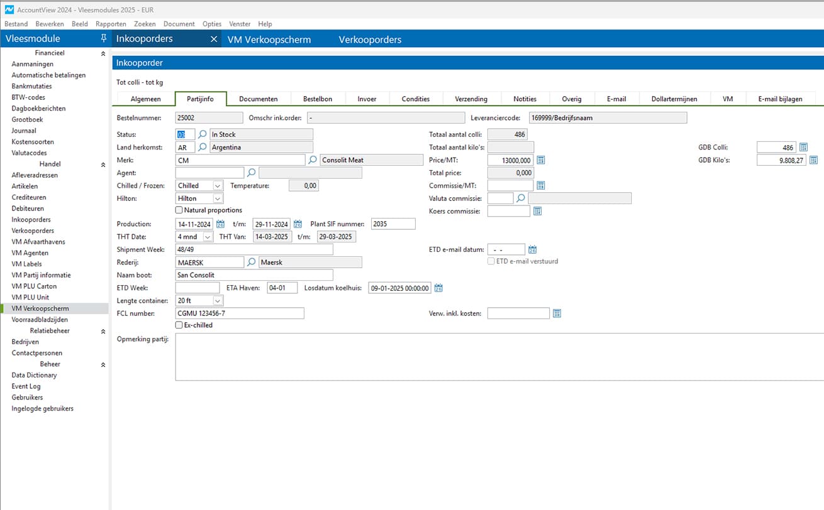
Task: Open lookup for Land herkomst field
Action: tap(203, 147)
